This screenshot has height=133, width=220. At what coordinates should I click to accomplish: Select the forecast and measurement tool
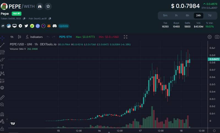(x=2, y=81)
